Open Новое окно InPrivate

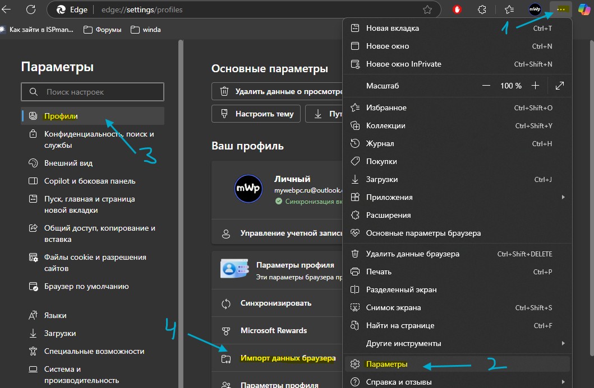point(457,64)
